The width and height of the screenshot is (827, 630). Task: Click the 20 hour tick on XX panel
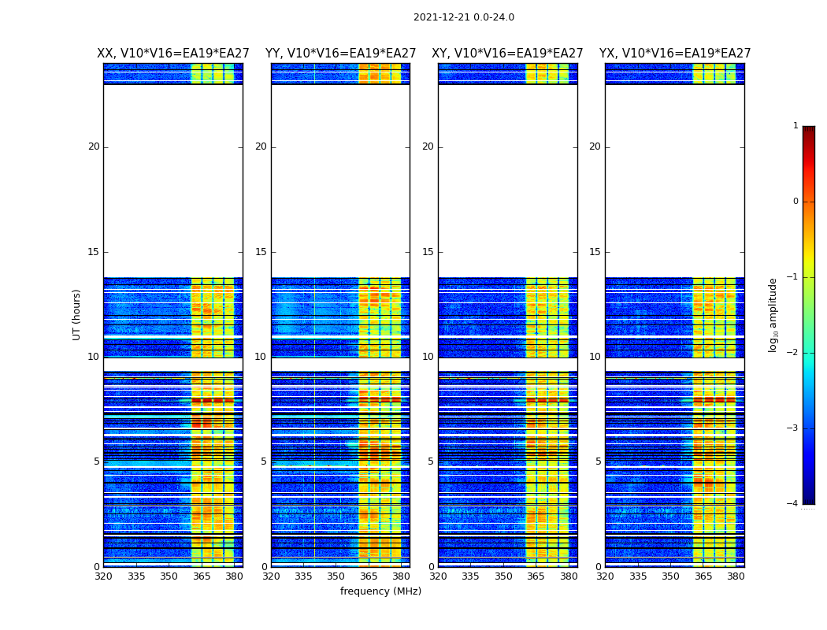pyautogui.click(x=94, y=146)
